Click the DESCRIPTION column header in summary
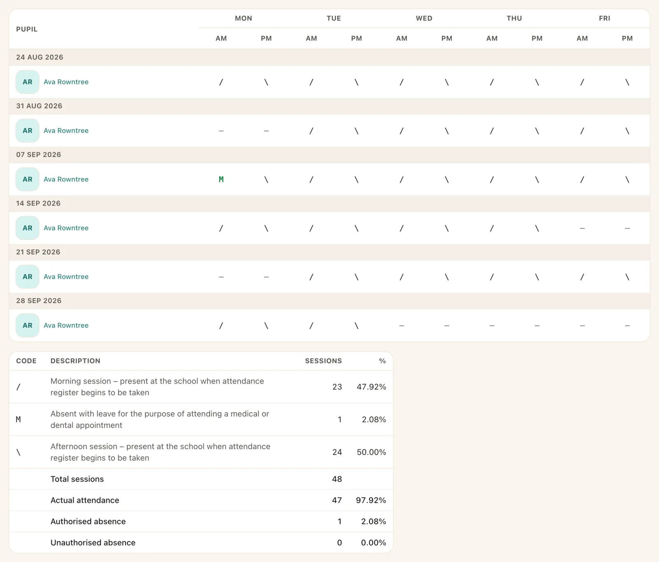This screenshot has width=659, height=562. [x=75, y=361]
